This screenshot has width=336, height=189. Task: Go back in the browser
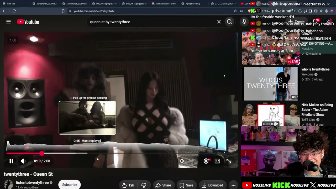[4, 11]
